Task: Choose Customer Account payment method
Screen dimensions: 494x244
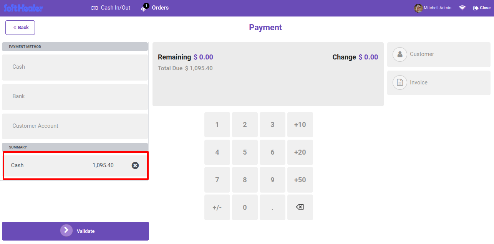Action: click(75, 126)
